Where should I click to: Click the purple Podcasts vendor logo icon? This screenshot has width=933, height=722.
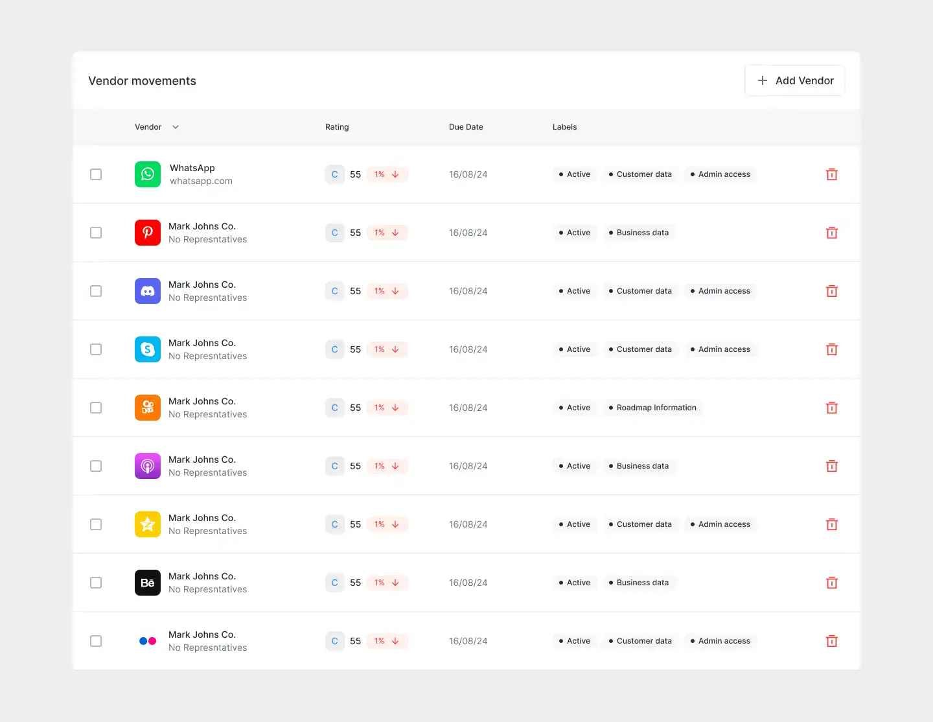[148, 466]
